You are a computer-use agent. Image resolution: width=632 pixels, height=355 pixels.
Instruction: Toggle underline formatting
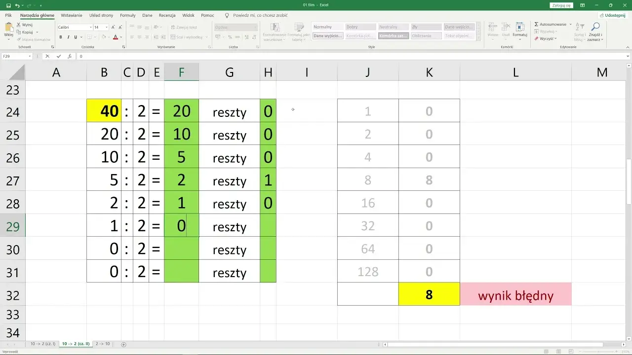tap(75, 37)
